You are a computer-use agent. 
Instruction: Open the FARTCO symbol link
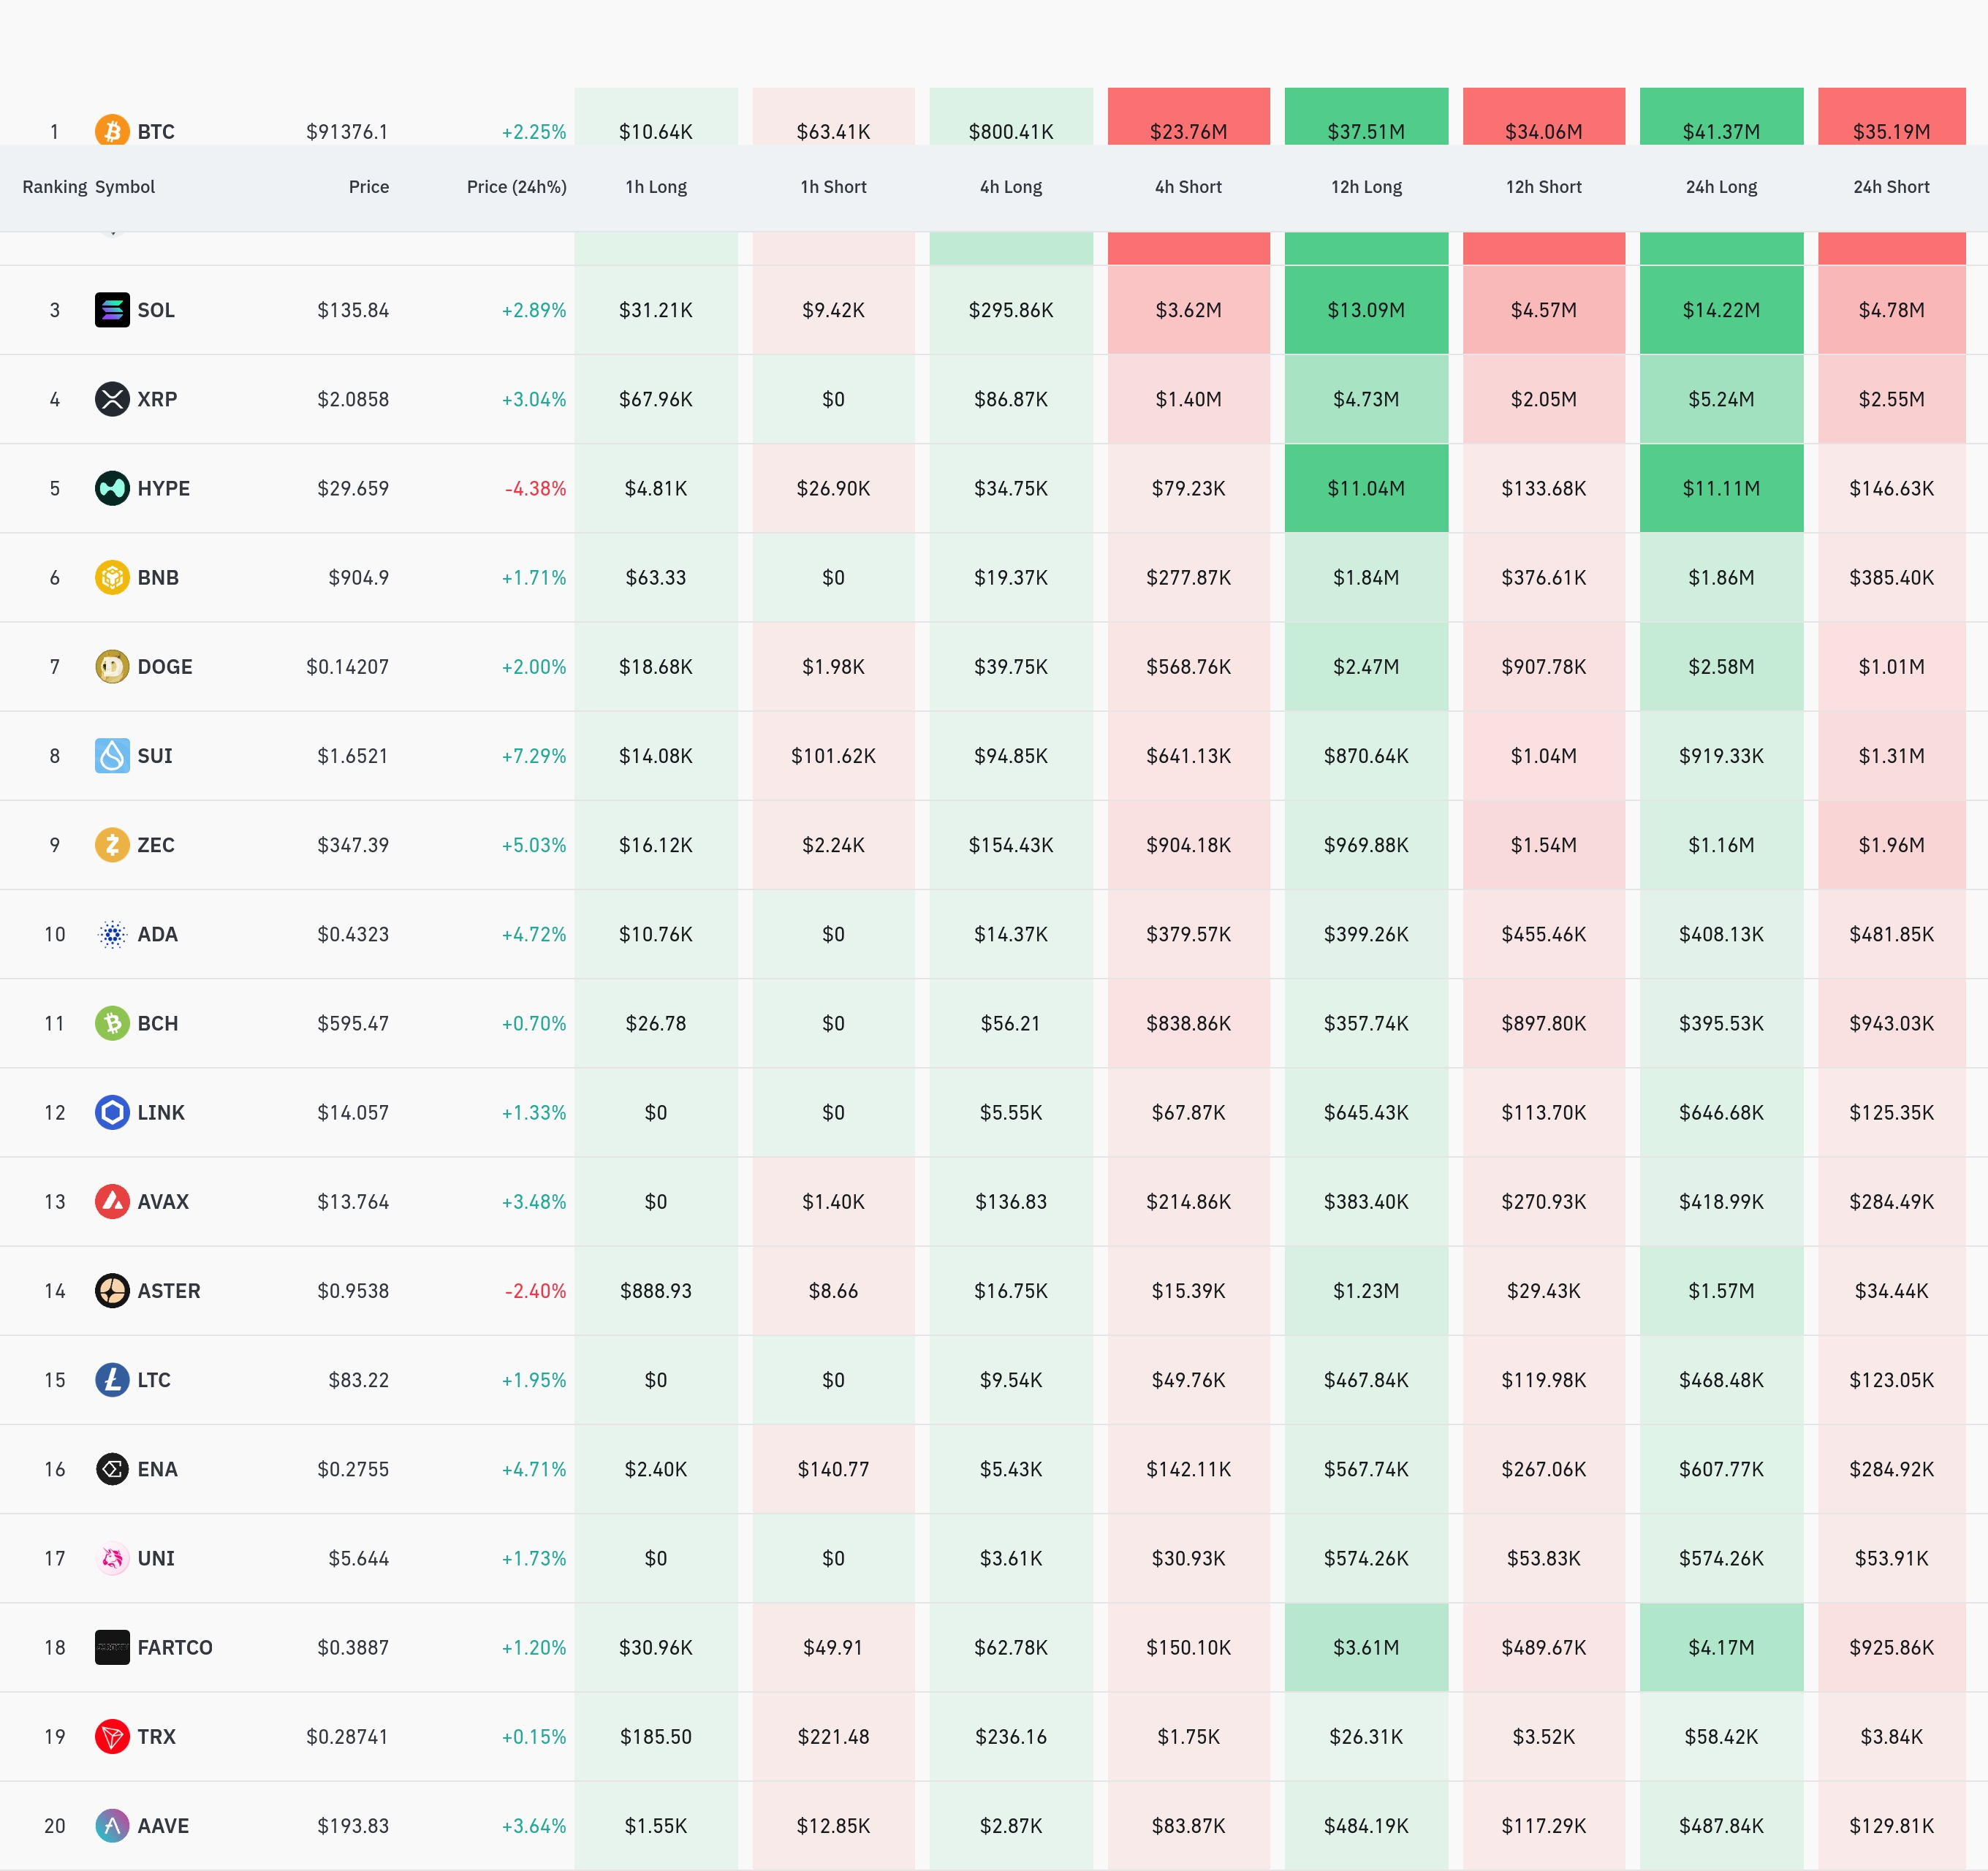tap(175, 1647)
